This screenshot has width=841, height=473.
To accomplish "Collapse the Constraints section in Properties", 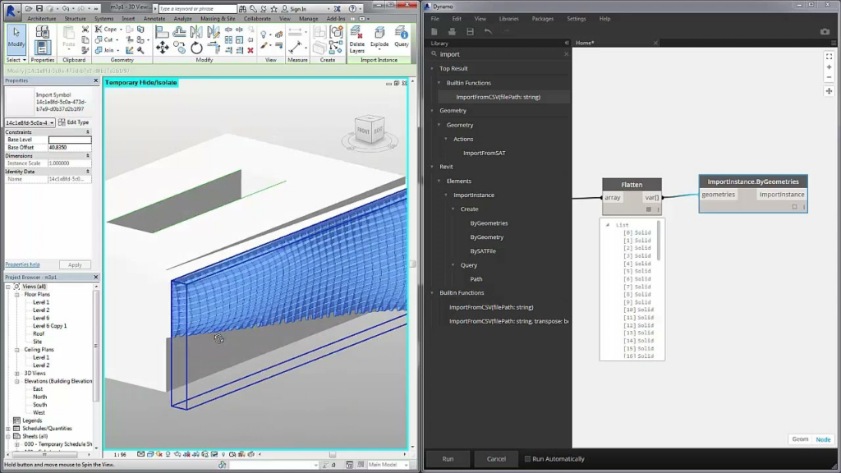I will point(87,132).
